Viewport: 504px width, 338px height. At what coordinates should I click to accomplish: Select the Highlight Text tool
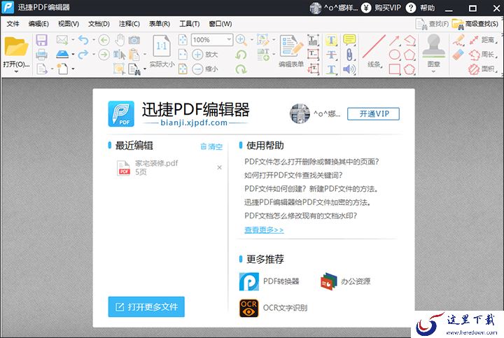[x=331, y=40]
